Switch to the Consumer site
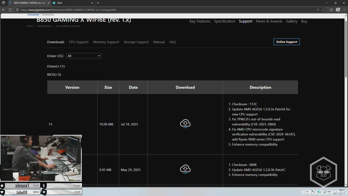 (33, 15)
